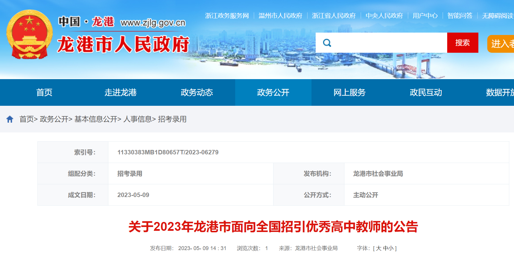
Task: Open 走进龙港 navigation item
Action: 121,92
